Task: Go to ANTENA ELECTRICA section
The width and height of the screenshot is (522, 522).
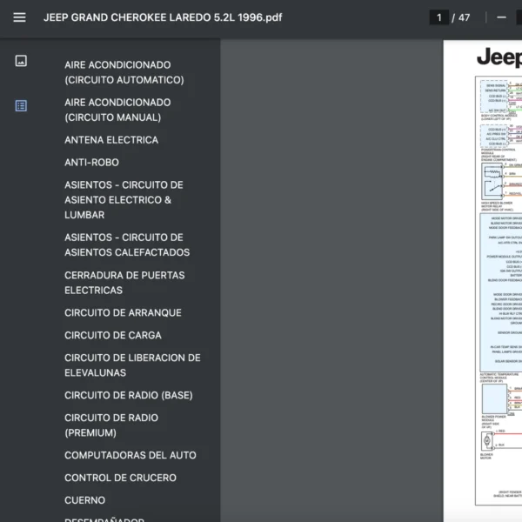Action: pyautogui.click(x=111, y=140)
